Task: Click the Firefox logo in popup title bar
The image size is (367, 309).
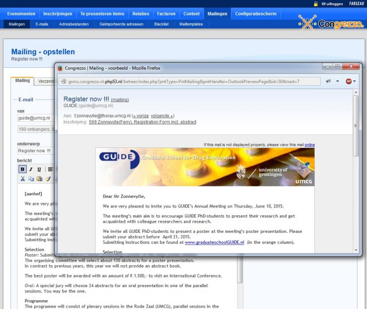Action: pyautogui.click(x=60, y=68)
